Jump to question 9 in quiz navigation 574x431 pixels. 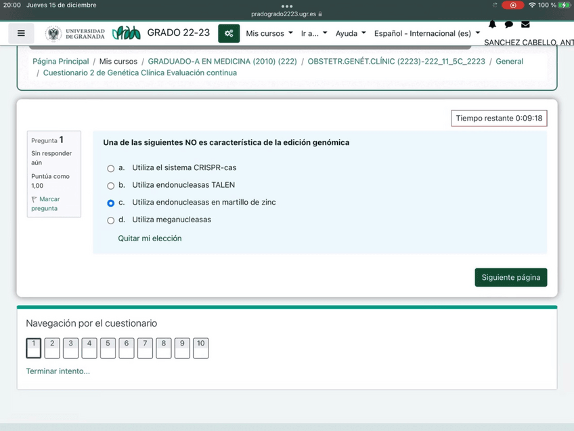click(x=182, y=348)
